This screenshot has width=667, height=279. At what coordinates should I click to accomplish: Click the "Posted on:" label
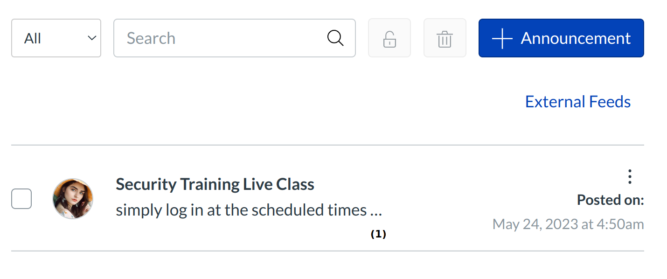(x=610, y=200)
